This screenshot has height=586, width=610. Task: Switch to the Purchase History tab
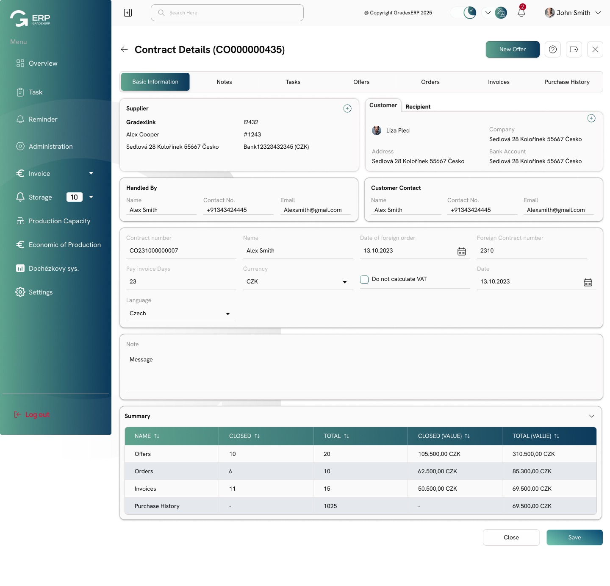pyautogui.click(x=567, y=82)
